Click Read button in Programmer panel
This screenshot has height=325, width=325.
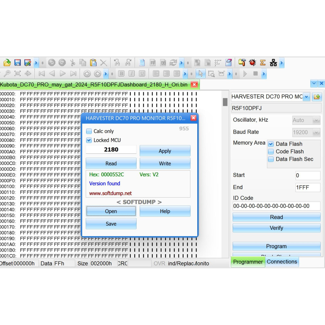pyautogui.click(x=277, y=217)
